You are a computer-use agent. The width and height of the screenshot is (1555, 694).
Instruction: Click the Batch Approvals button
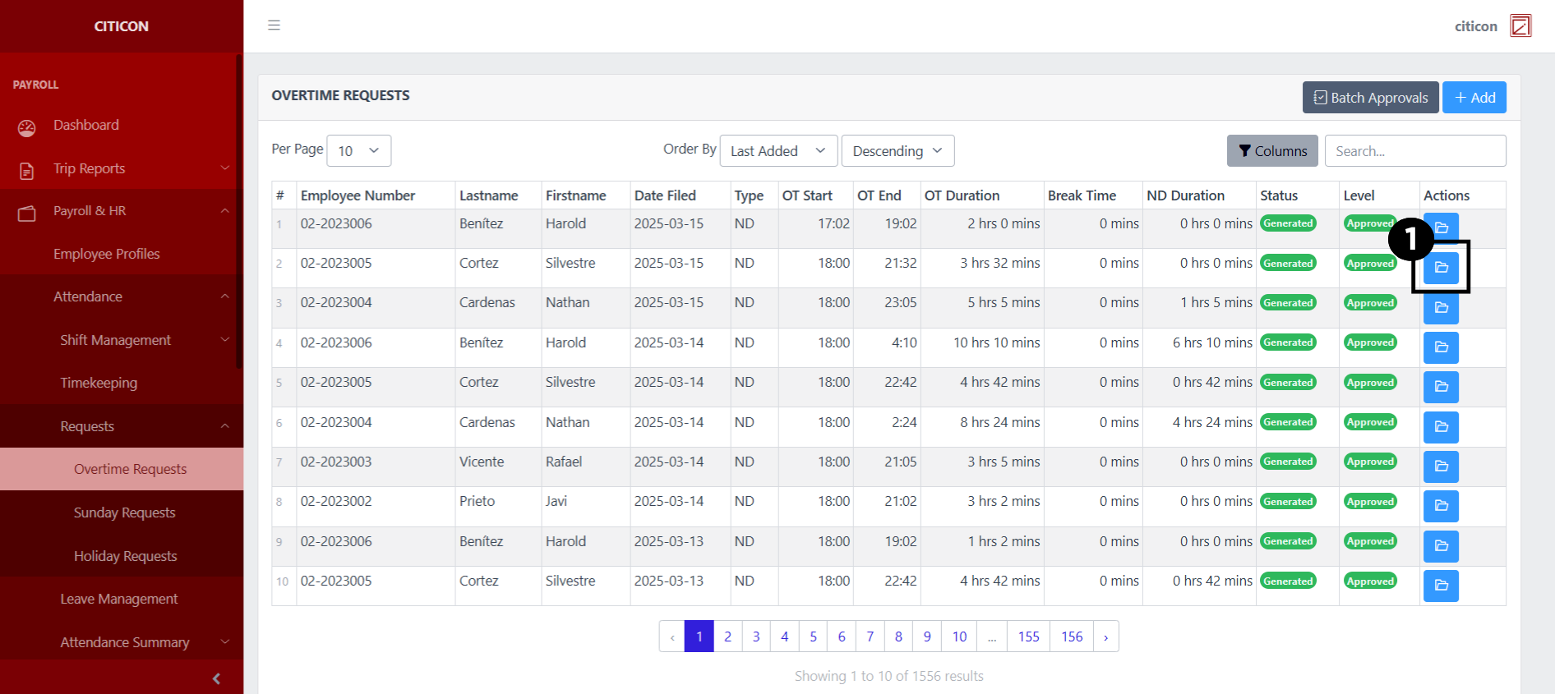[1369, 98]
